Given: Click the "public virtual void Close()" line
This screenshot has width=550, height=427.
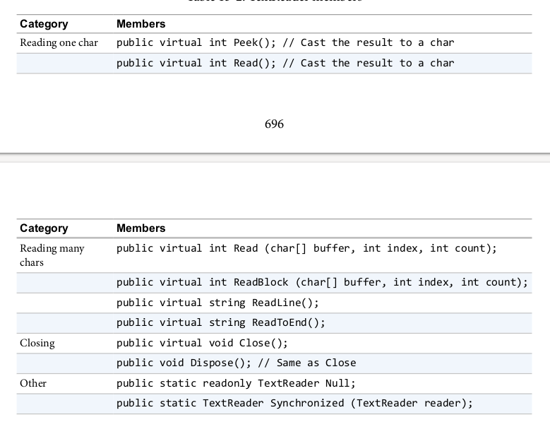Looking at the screenshot, I should 202,344.
